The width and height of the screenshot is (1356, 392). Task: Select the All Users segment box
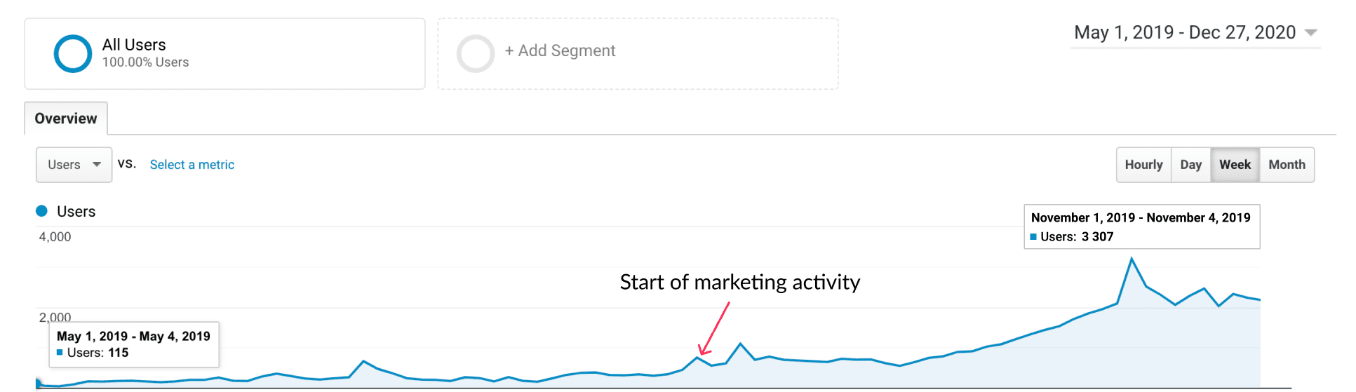point(224,54)
